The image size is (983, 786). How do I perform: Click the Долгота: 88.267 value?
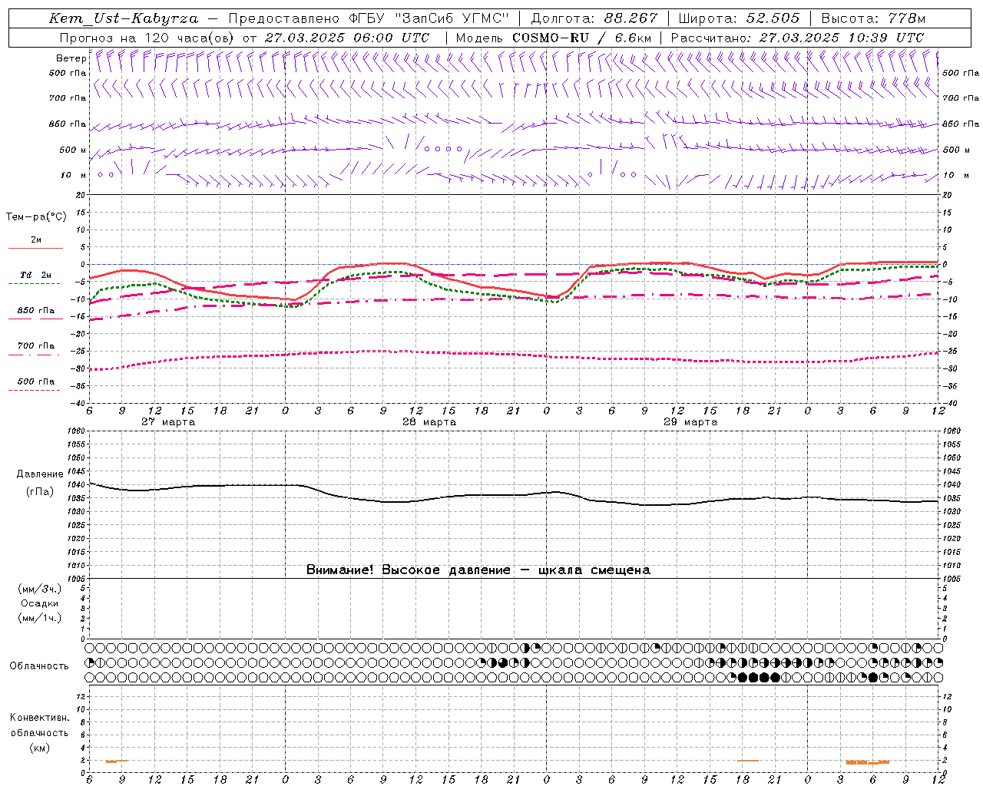click(594, 18)
